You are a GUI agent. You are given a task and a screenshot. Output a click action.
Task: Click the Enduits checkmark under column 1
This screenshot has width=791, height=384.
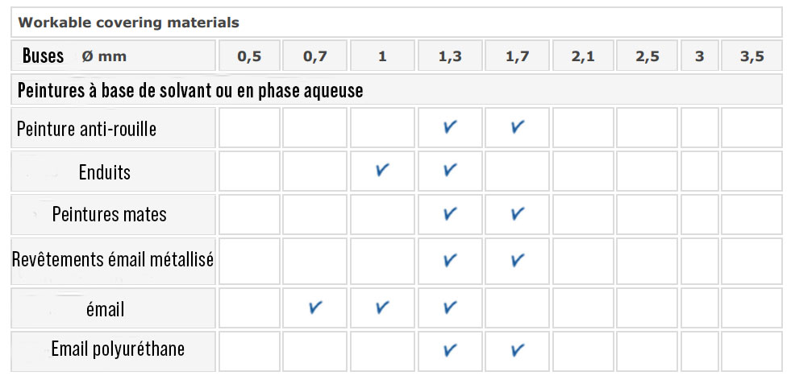click(382, 171)
